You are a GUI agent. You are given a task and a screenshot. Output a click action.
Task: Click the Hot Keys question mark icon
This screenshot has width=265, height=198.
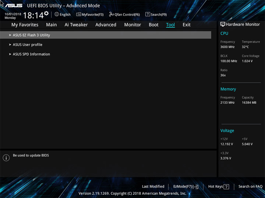coord(226,187)
